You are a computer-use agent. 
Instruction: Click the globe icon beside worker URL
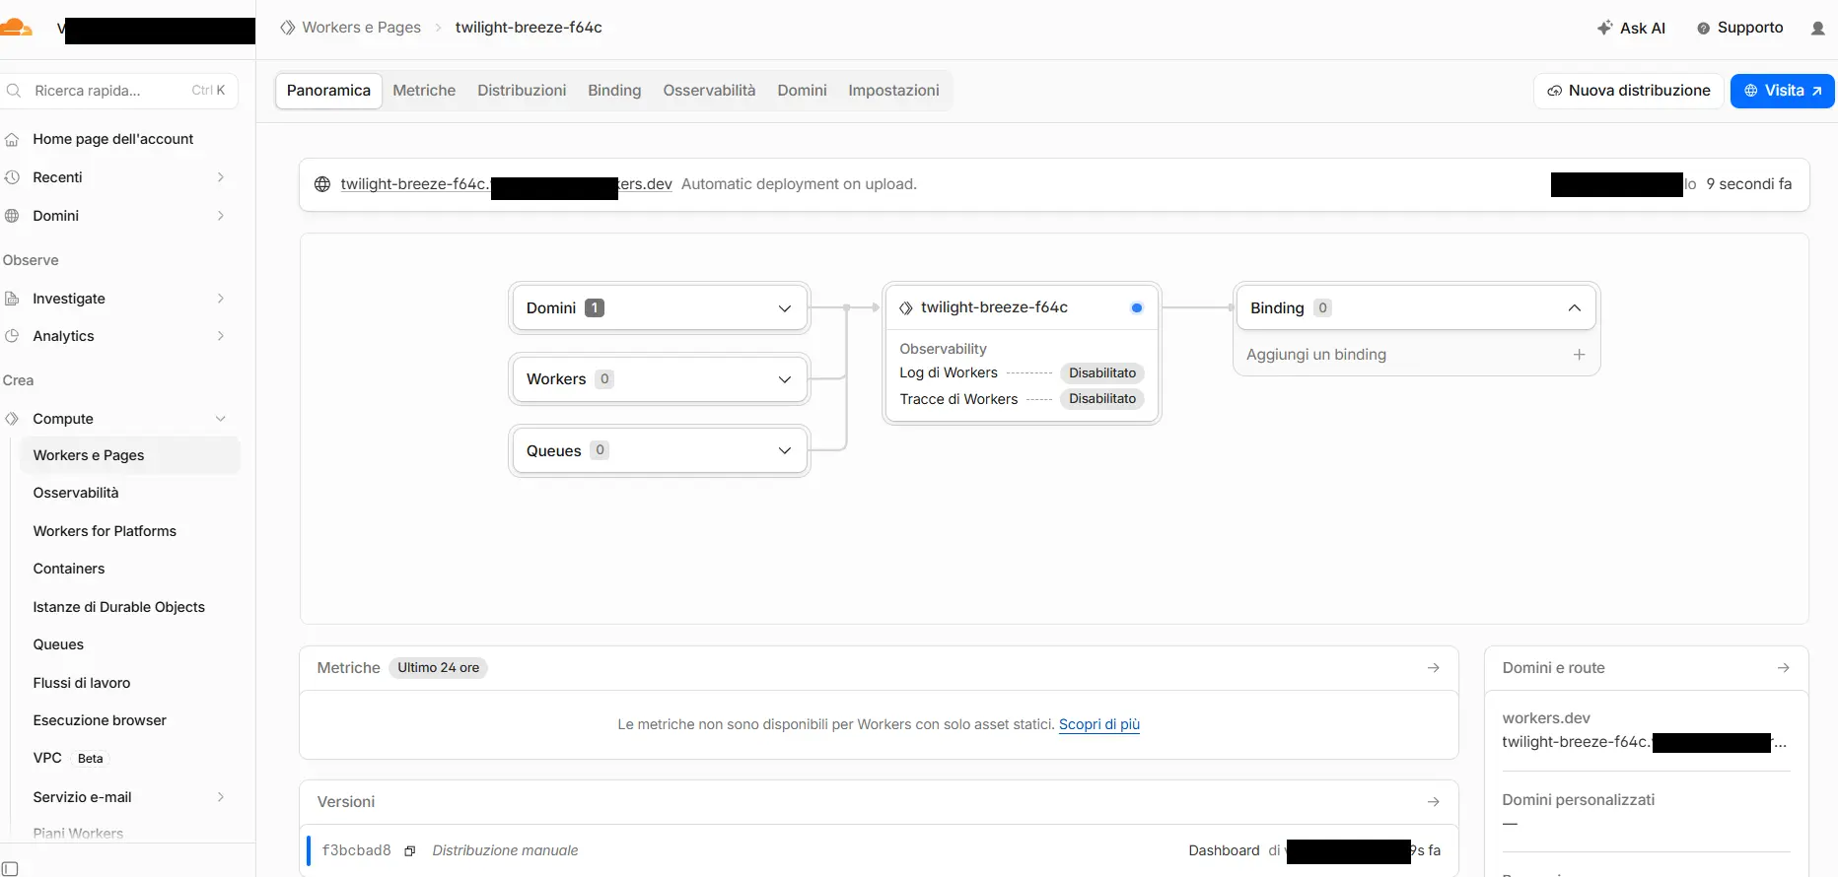tap(321, 184)
